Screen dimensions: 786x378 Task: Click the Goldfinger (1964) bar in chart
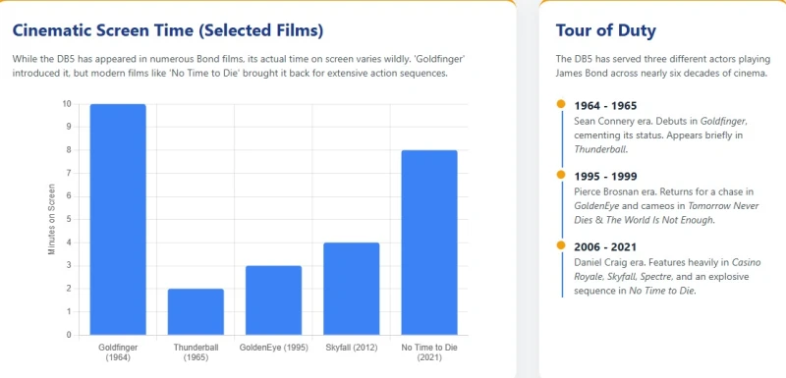118,219
